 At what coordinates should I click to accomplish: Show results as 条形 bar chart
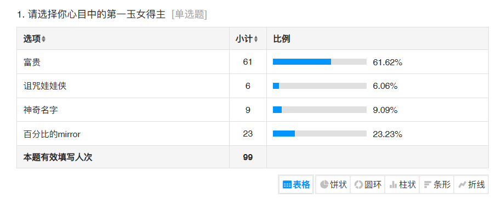pyautogui.click(x=437, y=184)
